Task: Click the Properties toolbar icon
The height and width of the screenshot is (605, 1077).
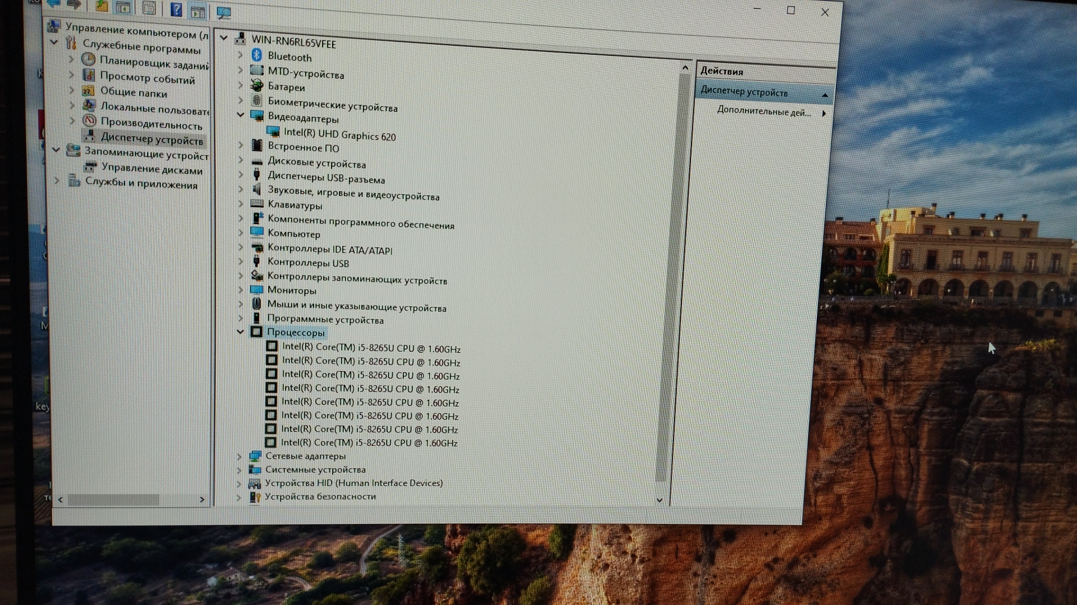Action: [x=149, y=8]
